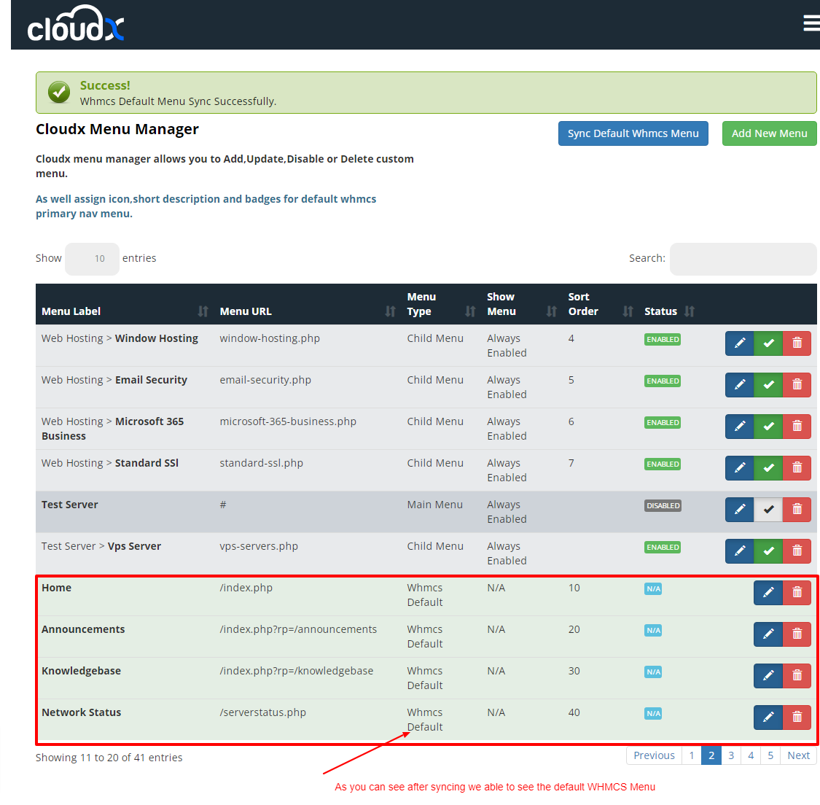Screen dimensions: 820x805
Task: Edit the Vps Server menu entry
Action: pyautogui.click(x=739, y=551)
